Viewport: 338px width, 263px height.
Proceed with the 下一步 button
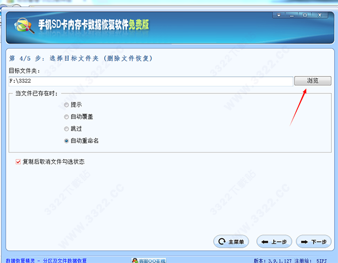click(314, 242)
